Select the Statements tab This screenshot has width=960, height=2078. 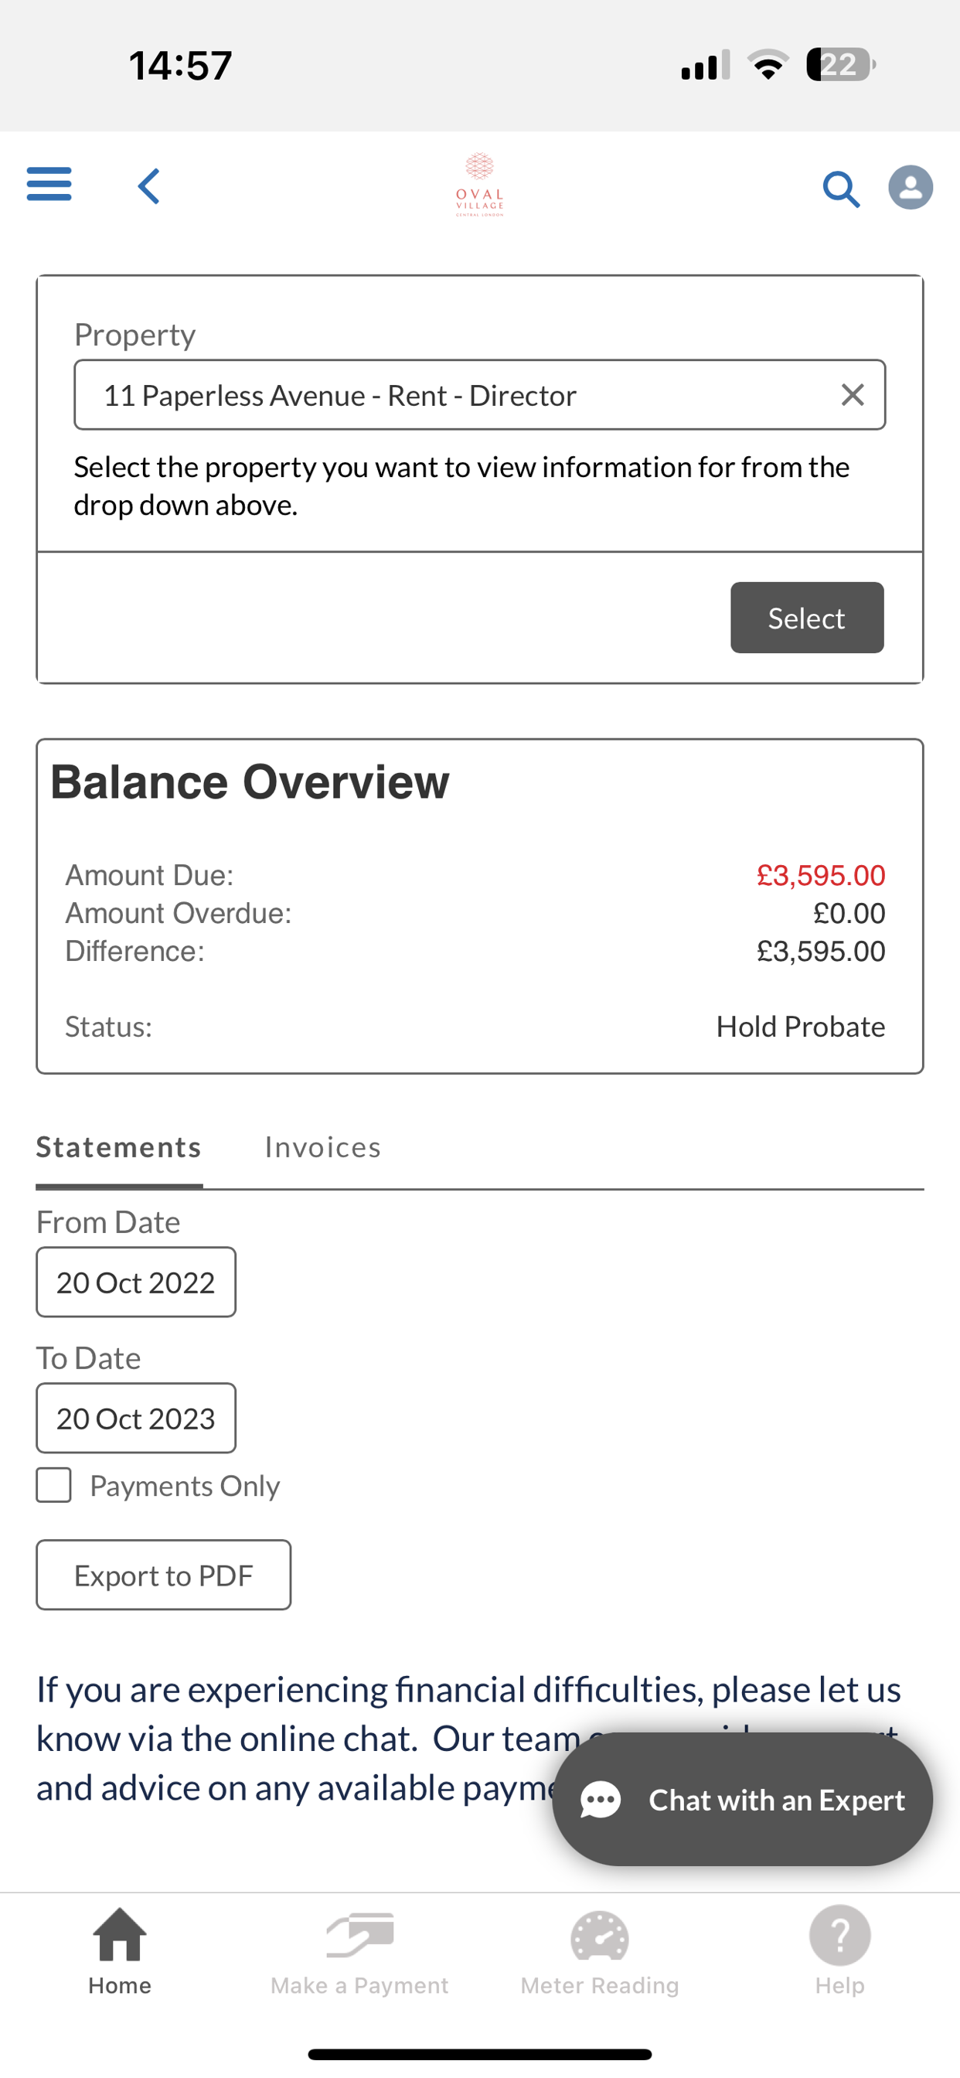coord(118,1147)
